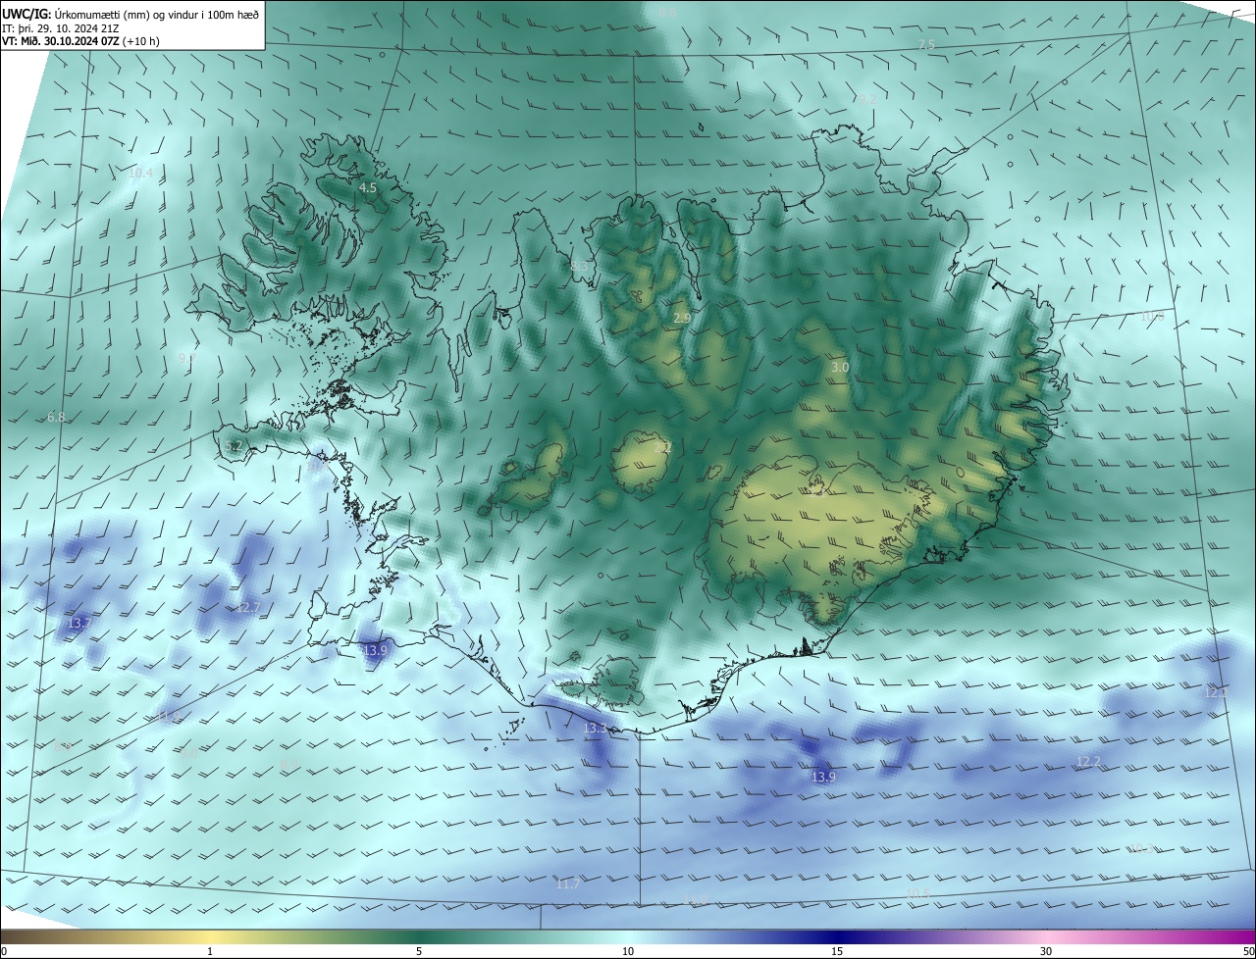The width and height of the screenshot is (1256, 959).
Task: Click the "IT: þri. 29. 10. 2024 21Z" line
Action: pyautogui.click(x=59, y=27)
